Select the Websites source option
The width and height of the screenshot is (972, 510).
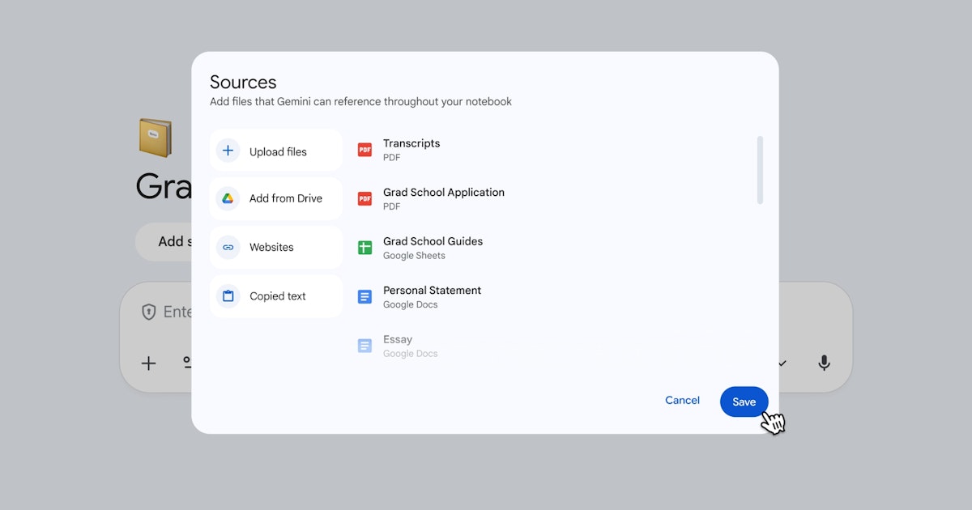pyautogui.click(x=276, y=247)
